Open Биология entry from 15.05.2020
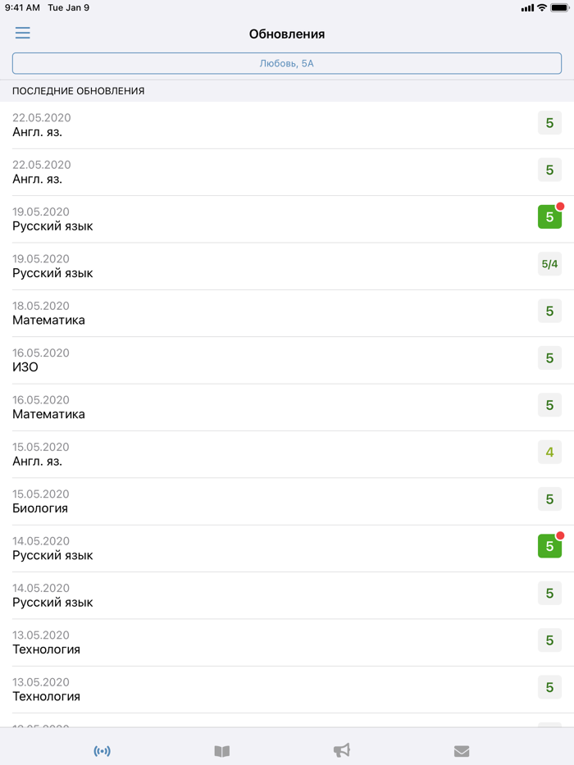Screen dimensions: 574x765 tap(246, 501)
